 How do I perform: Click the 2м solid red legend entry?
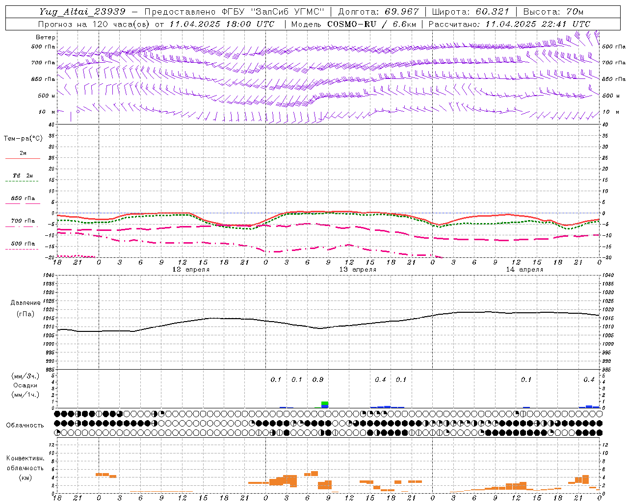(x=23, y=155)
